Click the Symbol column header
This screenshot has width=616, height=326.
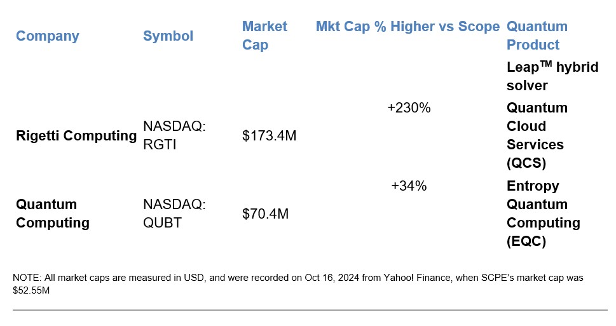point(168,36)
